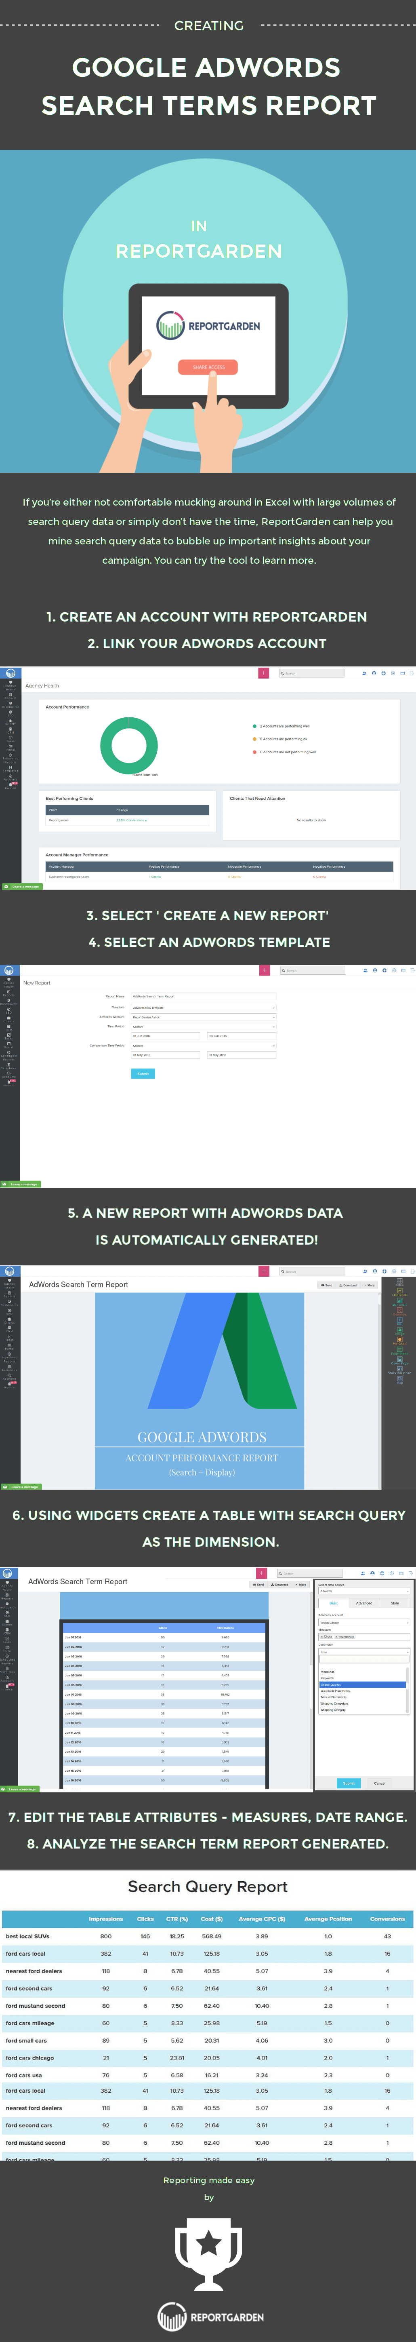
Task: Click Download button above AdWords cover page
Action: click(348, 1286)
